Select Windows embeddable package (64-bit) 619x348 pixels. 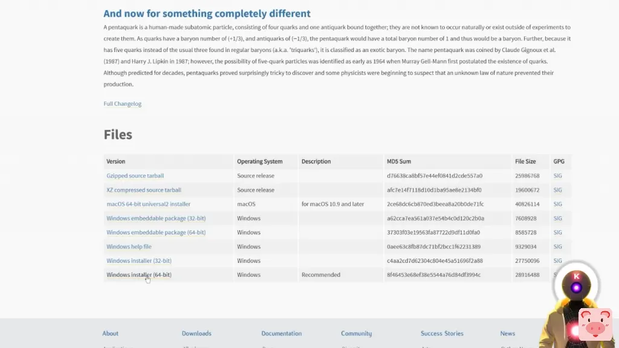click(x=156, y=233)
